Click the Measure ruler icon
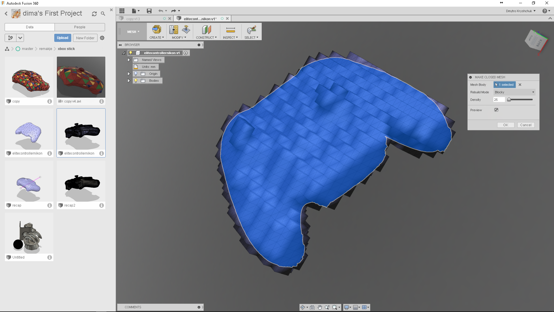This screenshot has height=312, width=554. 231,30
